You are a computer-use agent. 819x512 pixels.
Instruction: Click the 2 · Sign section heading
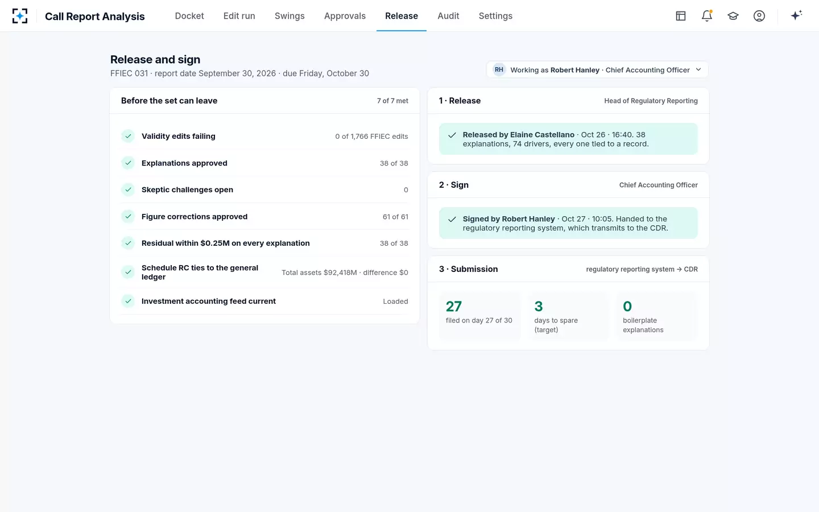click(454, 185)
